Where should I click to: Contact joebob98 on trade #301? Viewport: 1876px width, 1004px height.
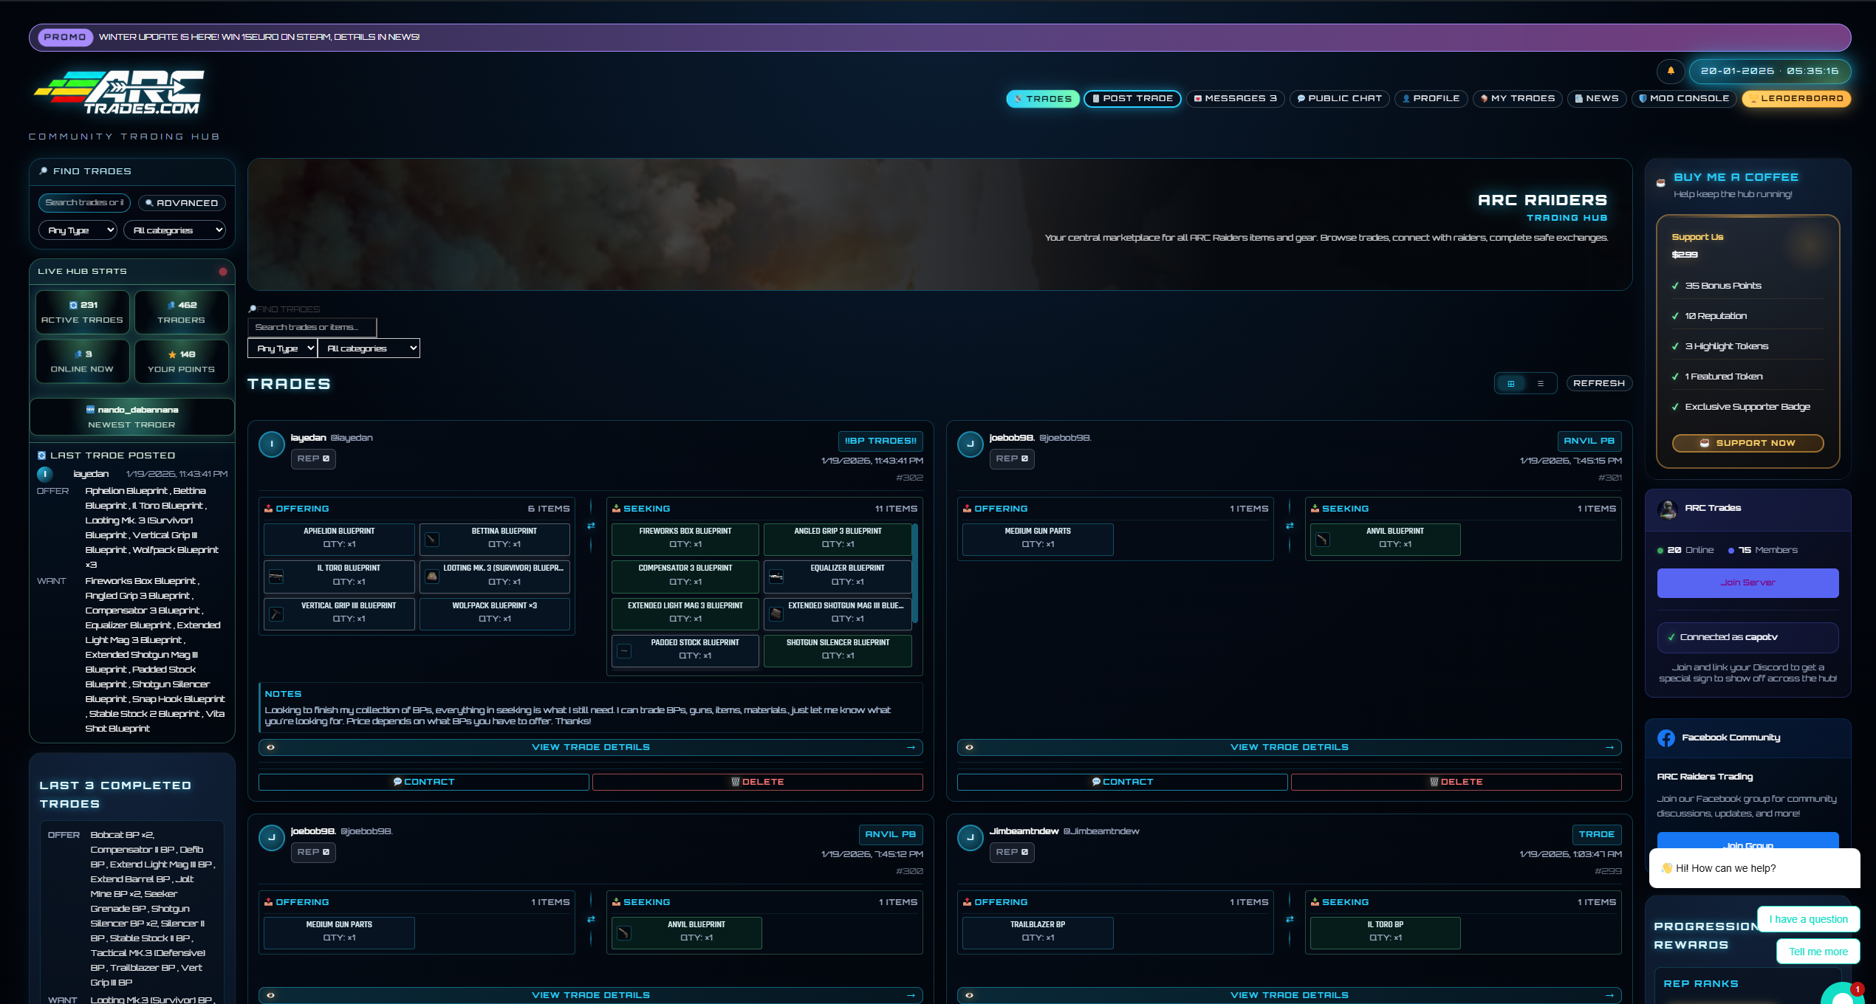point(1123,782)
